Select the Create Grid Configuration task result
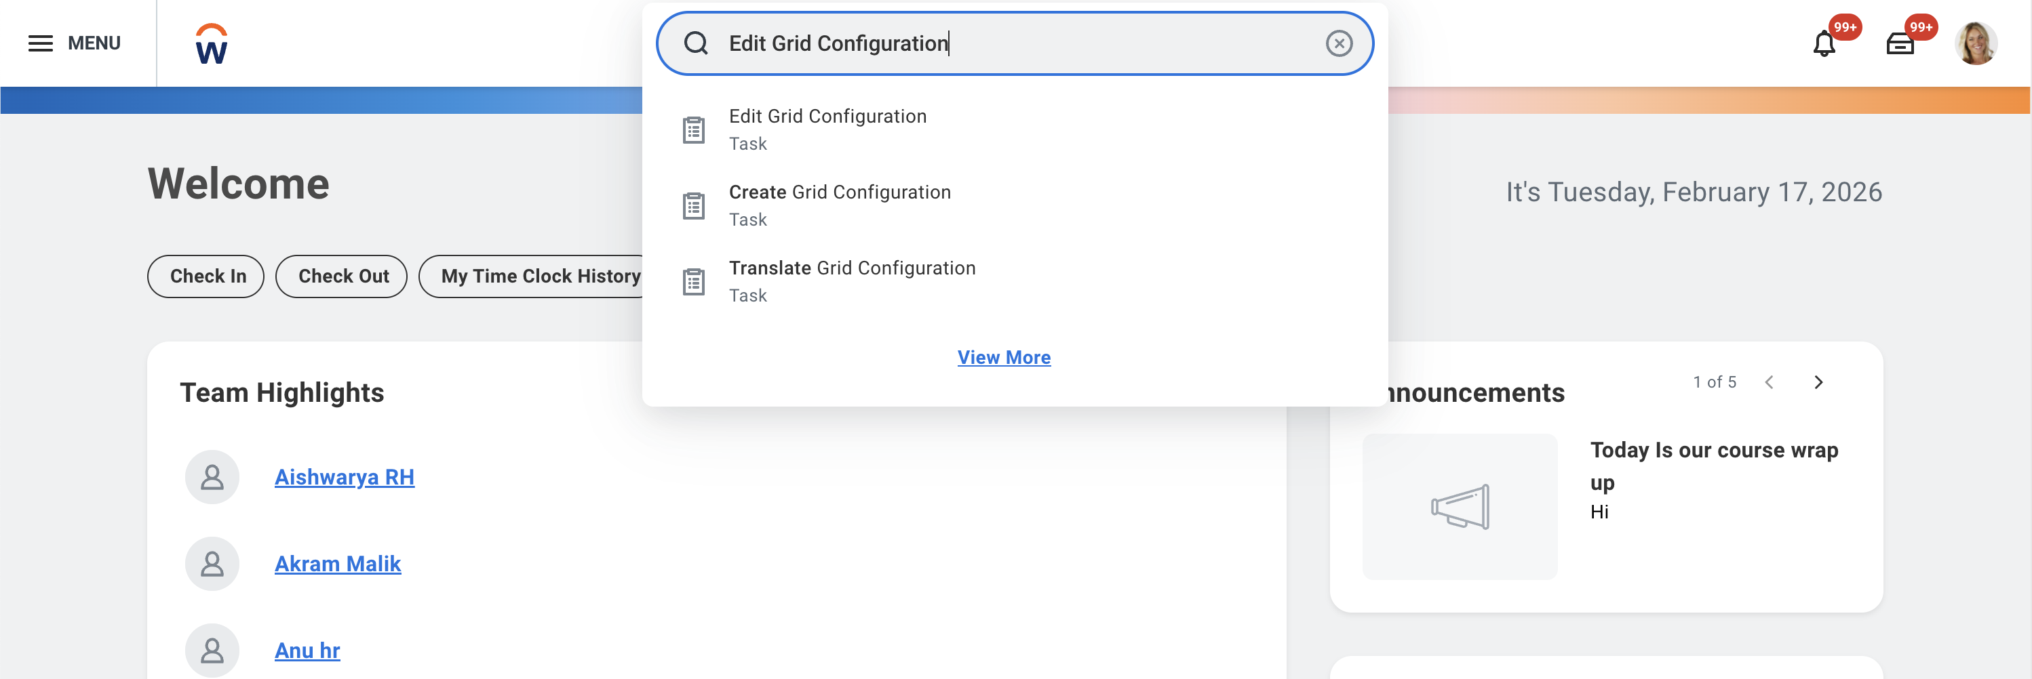Image resolution: width=2032 pixels, height=679 pixels. [x=839, y=205]
